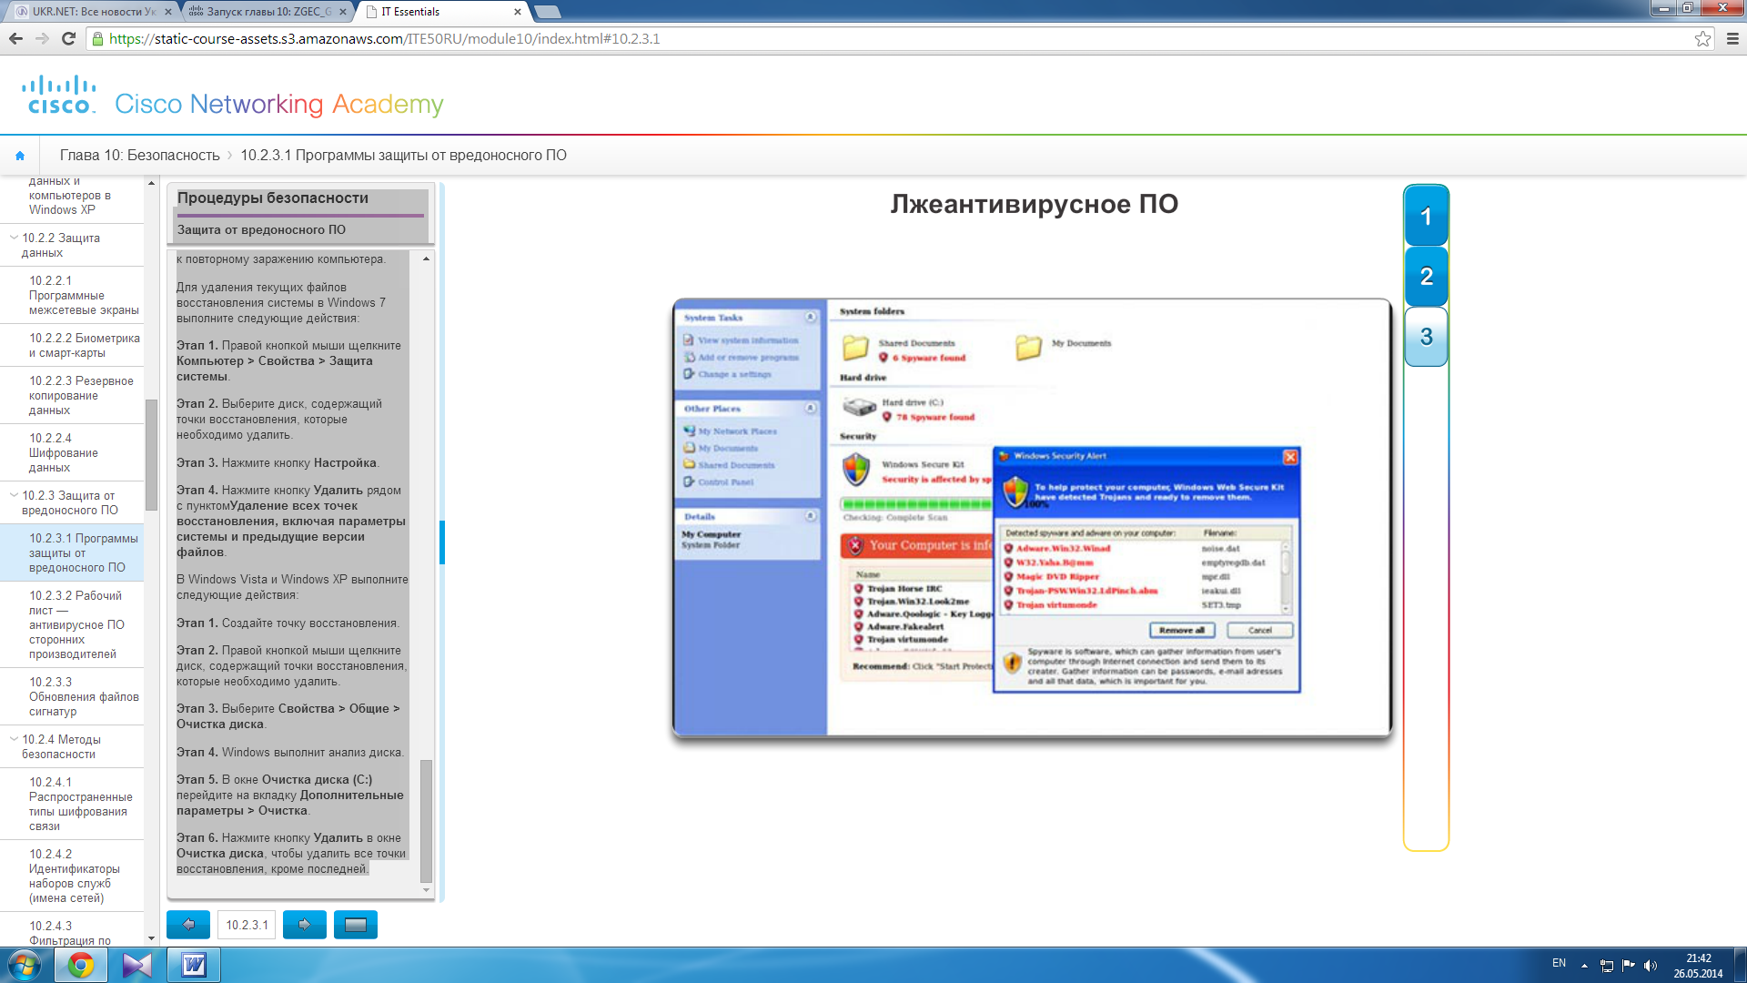This screenshot has height=983, width=1747.
Task: Click blue divider handle beside text panel
Action: pyautogui.click(x=442, y=542)
